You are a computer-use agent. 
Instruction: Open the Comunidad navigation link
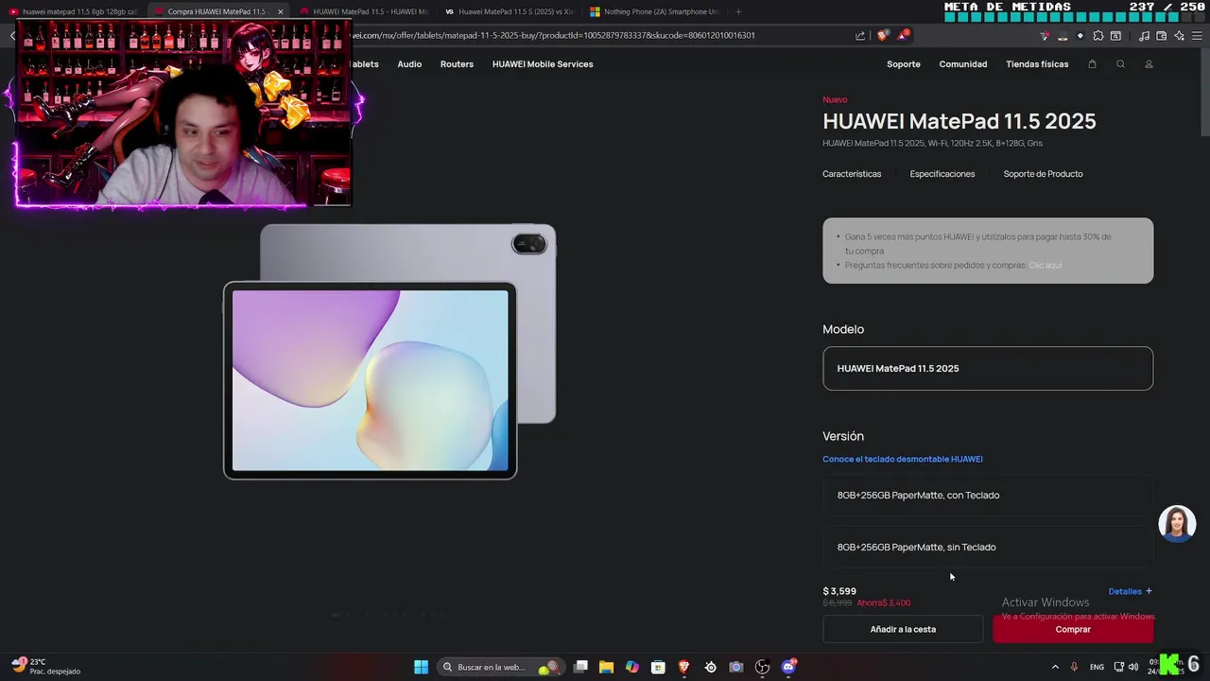click(x=963, y=64)
